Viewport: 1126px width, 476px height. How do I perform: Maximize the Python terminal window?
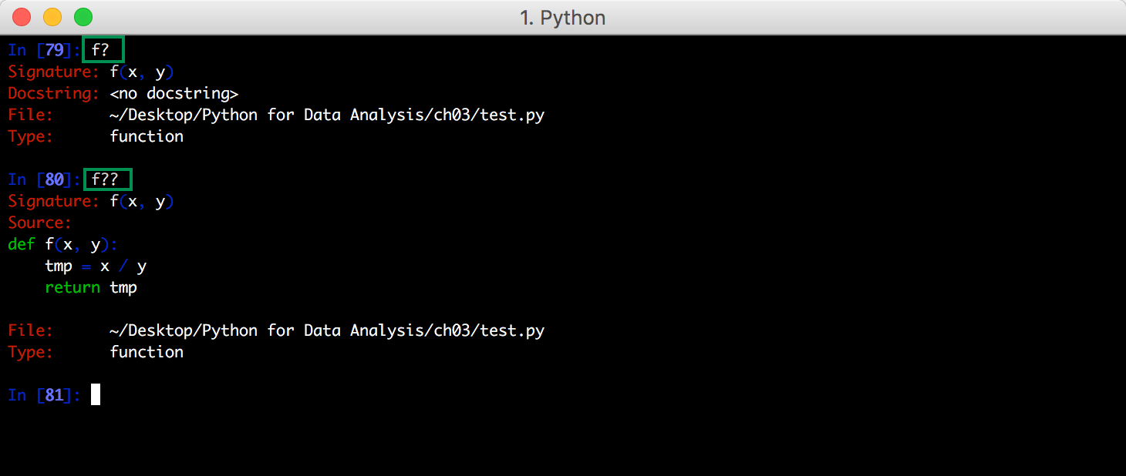[83, 16]
